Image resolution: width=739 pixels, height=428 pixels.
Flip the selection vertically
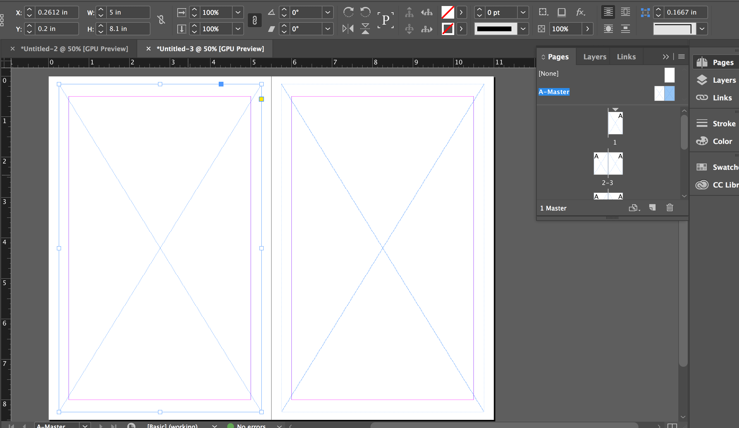[x=365, y=29]
